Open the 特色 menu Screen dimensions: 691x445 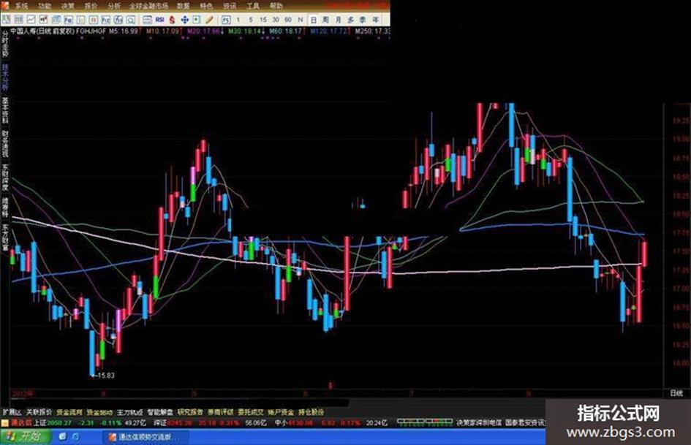[x=205, y=6]
